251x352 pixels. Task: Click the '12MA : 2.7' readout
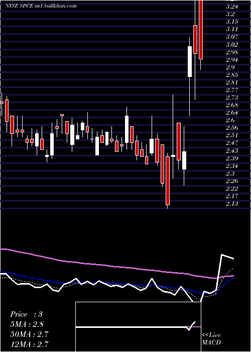coord(29,344)
